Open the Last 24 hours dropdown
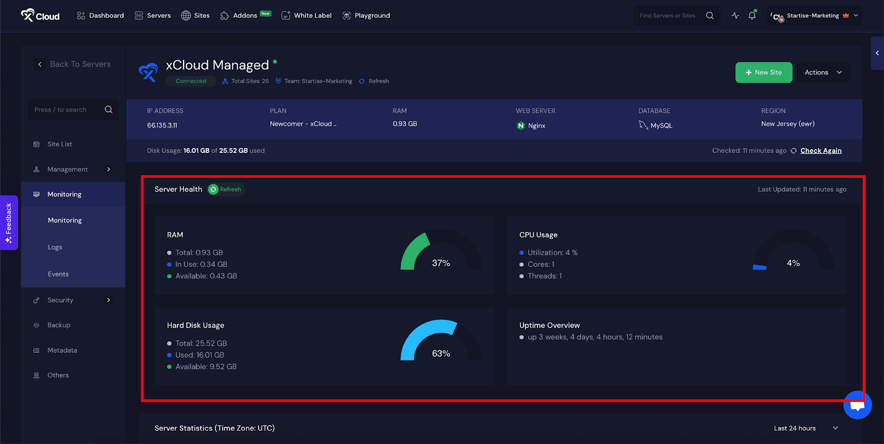The image size is (884, 444). (x=806, y=428)
